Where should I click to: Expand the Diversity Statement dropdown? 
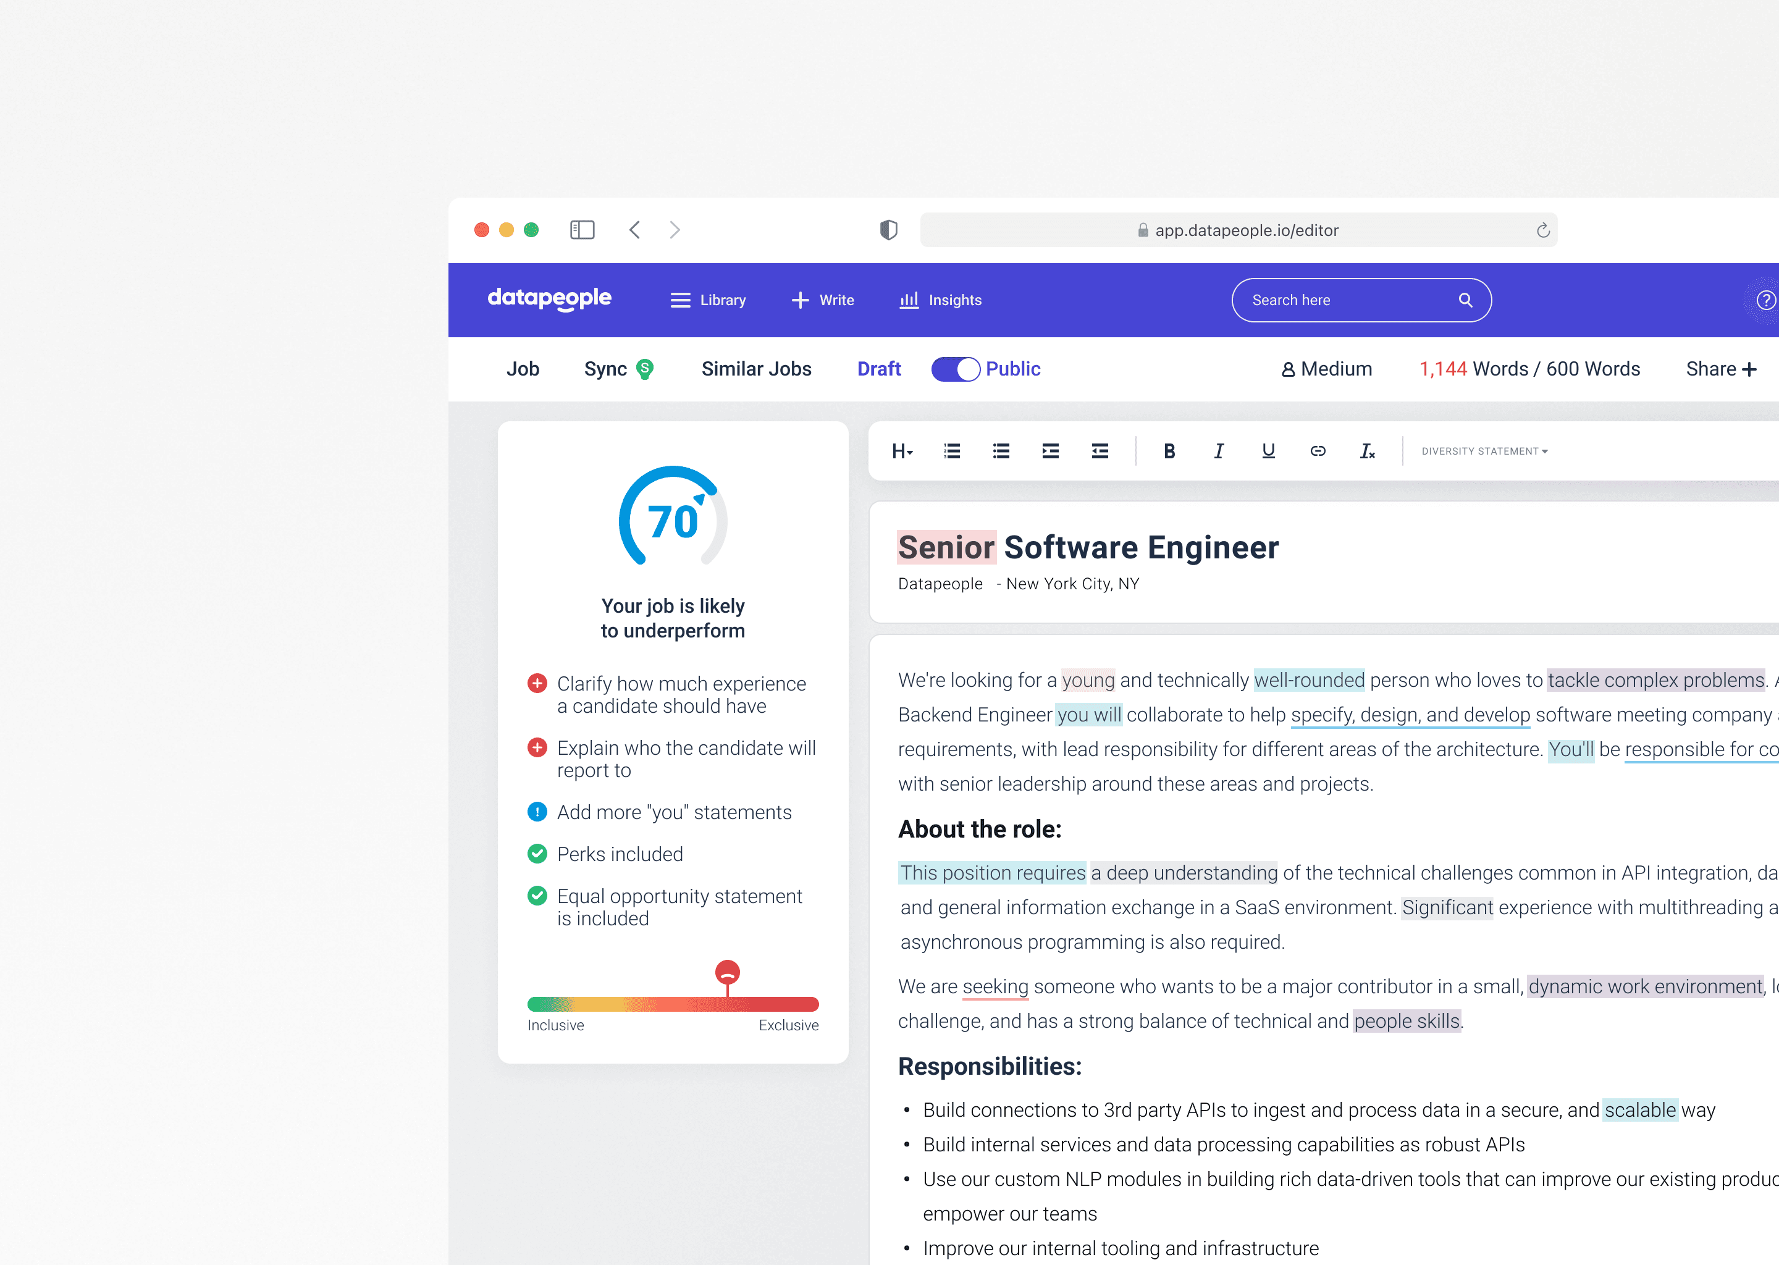[x=1485, y=450]
